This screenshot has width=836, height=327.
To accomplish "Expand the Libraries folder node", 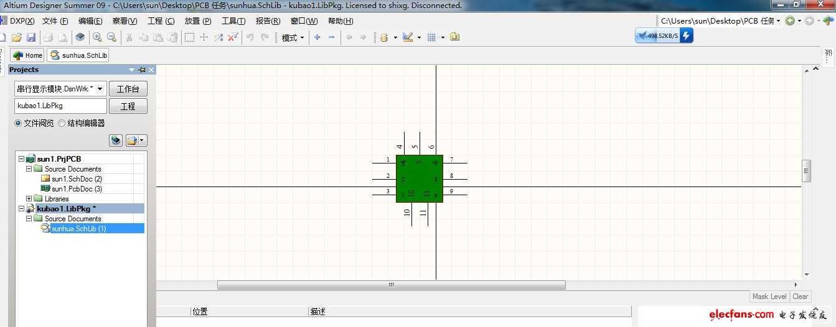I will tap(29, 199).
